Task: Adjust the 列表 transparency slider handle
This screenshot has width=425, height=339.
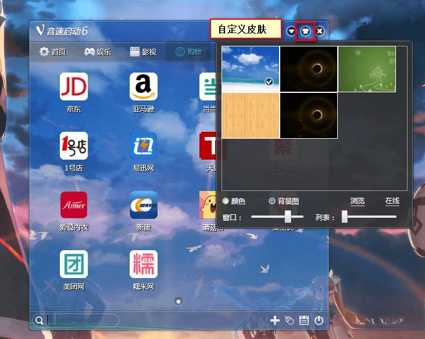Action: pos(345,217)
